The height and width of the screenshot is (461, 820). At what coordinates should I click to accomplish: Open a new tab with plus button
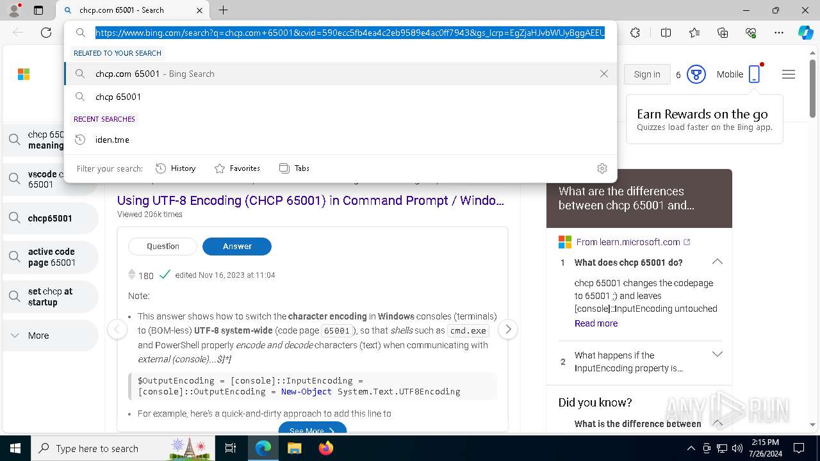pyautogui.click(x=223, y=10)
